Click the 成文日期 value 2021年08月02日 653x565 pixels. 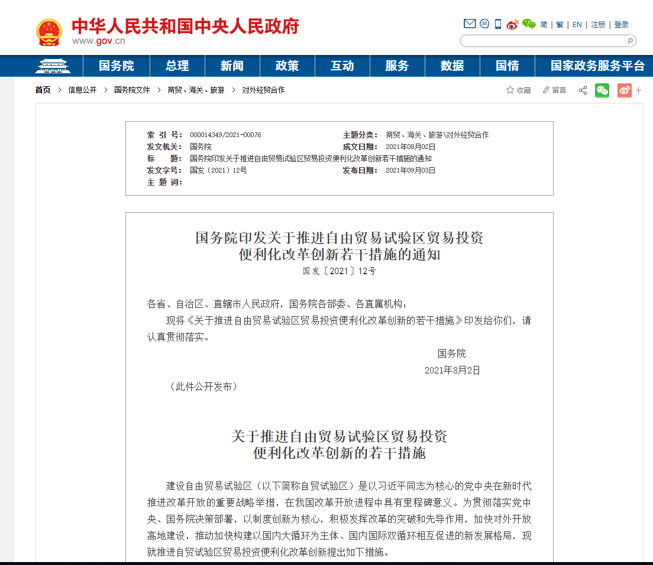[x=410, y=147]
